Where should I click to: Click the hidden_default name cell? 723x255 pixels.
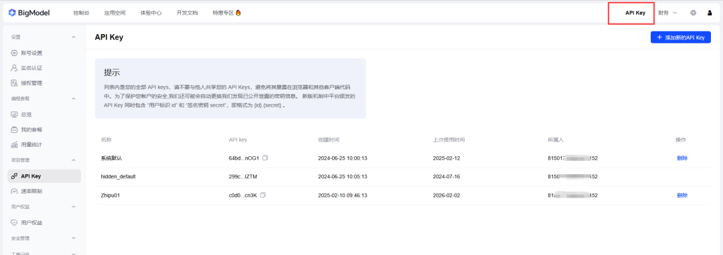click(118, 176)
